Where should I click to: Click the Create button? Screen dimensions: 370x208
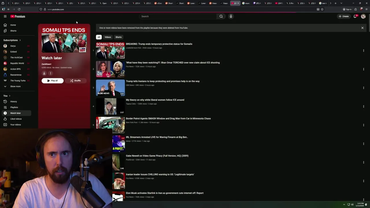pos(344,16)
